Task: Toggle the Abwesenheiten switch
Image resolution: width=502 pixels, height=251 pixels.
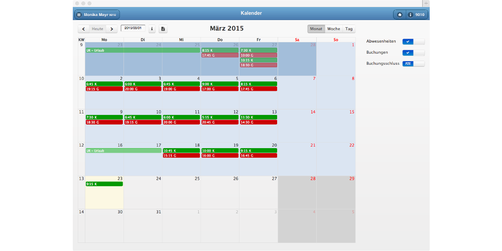Action: pyautogui.click(x=413, y=42)
